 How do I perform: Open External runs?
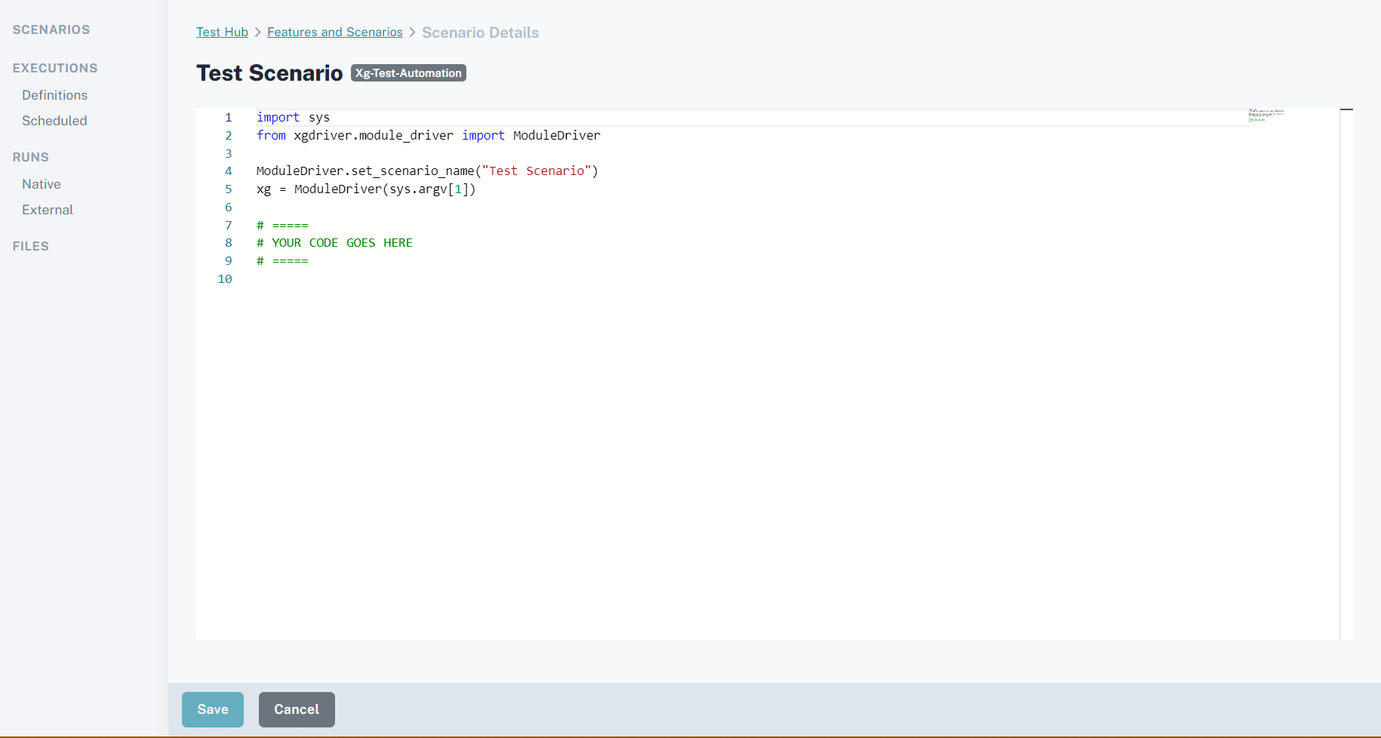point(48,210)
